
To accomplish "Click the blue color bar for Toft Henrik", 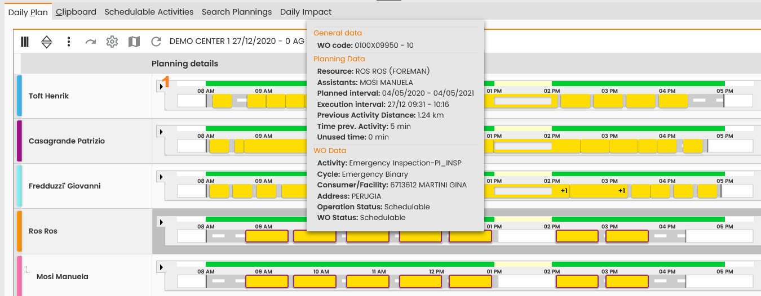I will point(19,96).
